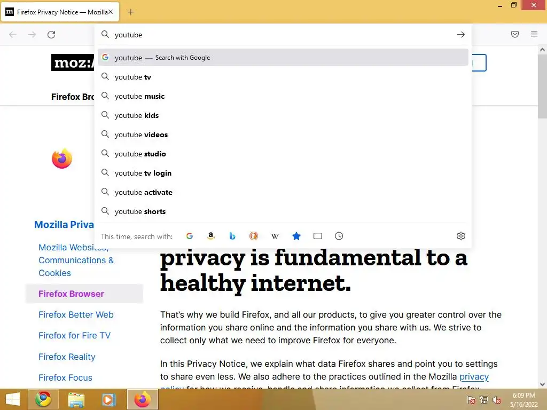Click the Go arrow in address bar
The width and height of the screenshot is (547, 410).
coord(461,35)
